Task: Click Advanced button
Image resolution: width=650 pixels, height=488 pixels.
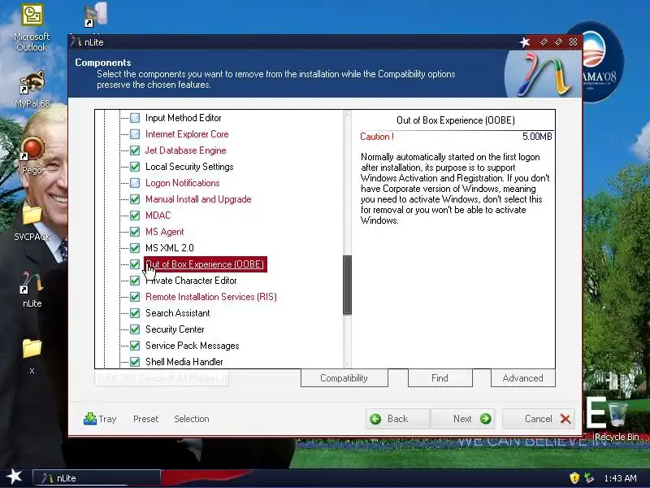Action: pos(522,378)
